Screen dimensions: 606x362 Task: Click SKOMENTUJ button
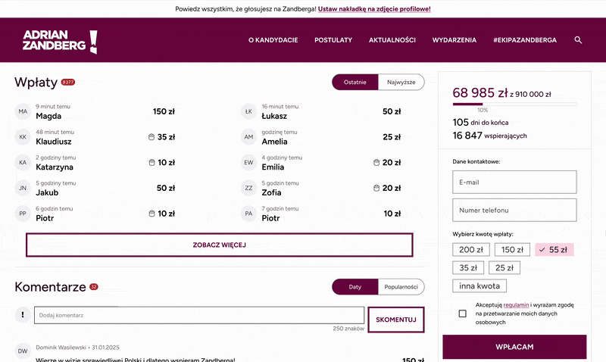pyautogui.click(x=396, y=320)
